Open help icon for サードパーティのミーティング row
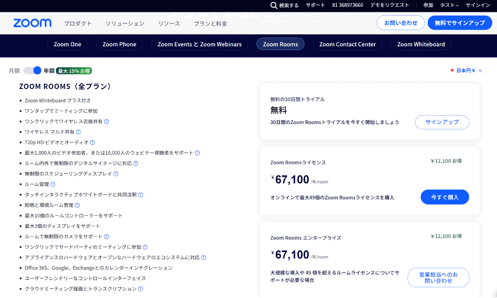This screenshot has height=298, width=497. point(145,247)
